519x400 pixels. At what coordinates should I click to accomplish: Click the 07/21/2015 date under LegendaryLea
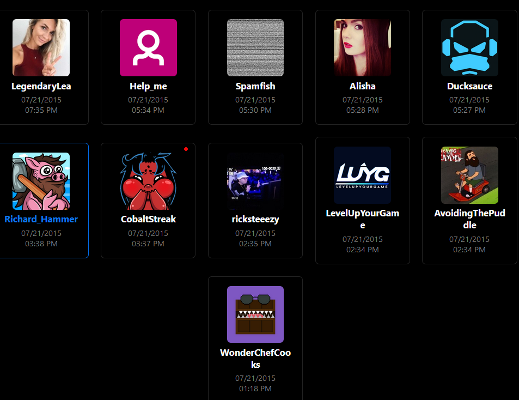41,100
